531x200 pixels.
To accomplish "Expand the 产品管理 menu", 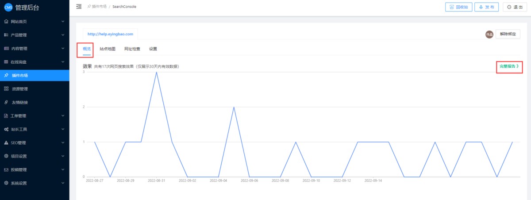I will tap(63, 35).
